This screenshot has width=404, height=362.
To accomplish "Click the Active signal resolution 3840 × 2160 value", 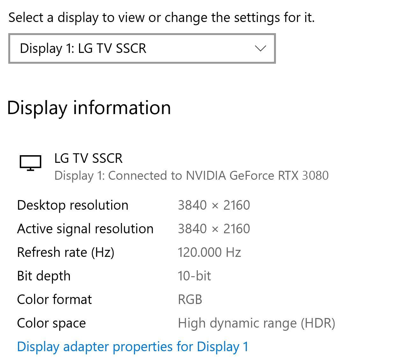I will (214, 229).
